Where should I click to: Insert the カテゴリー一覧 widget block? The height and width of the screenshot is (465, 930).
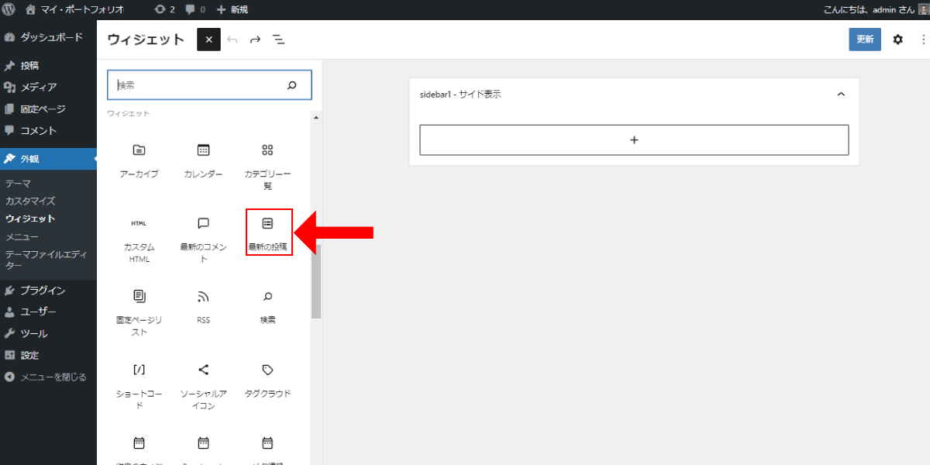267,167
